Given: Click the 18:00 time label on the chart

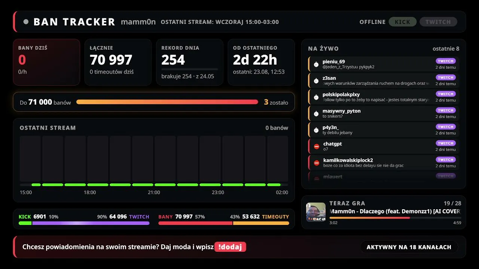Looking at the screenshot, I should (x=90, y=192).
